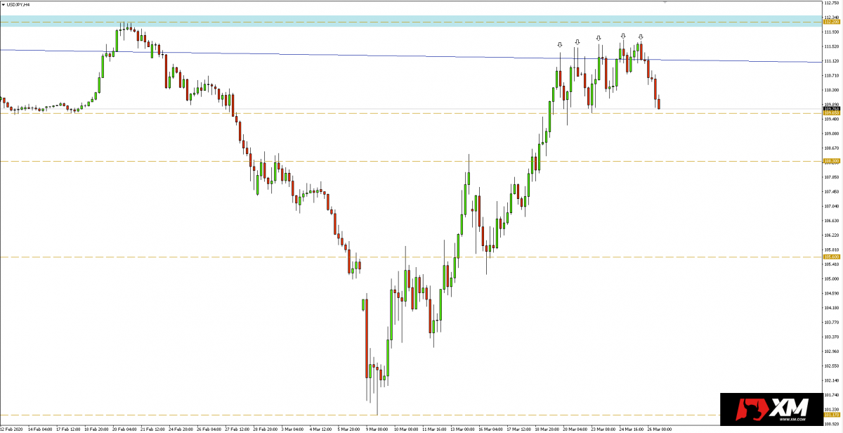Image resolution: width=843 pixels, height=433 pixels.
Task: Click the 101.740 value on the price axis
Action: [832, 394]
